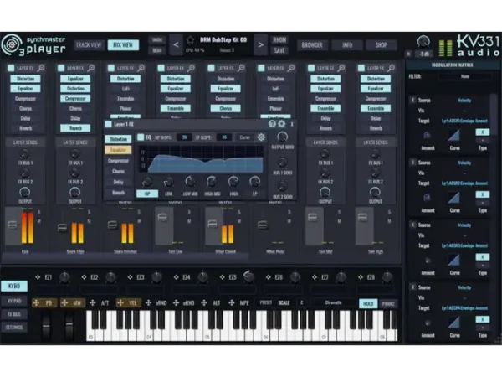
Task: Click the pitch bend wheel
Action: [x=46, y=324]
